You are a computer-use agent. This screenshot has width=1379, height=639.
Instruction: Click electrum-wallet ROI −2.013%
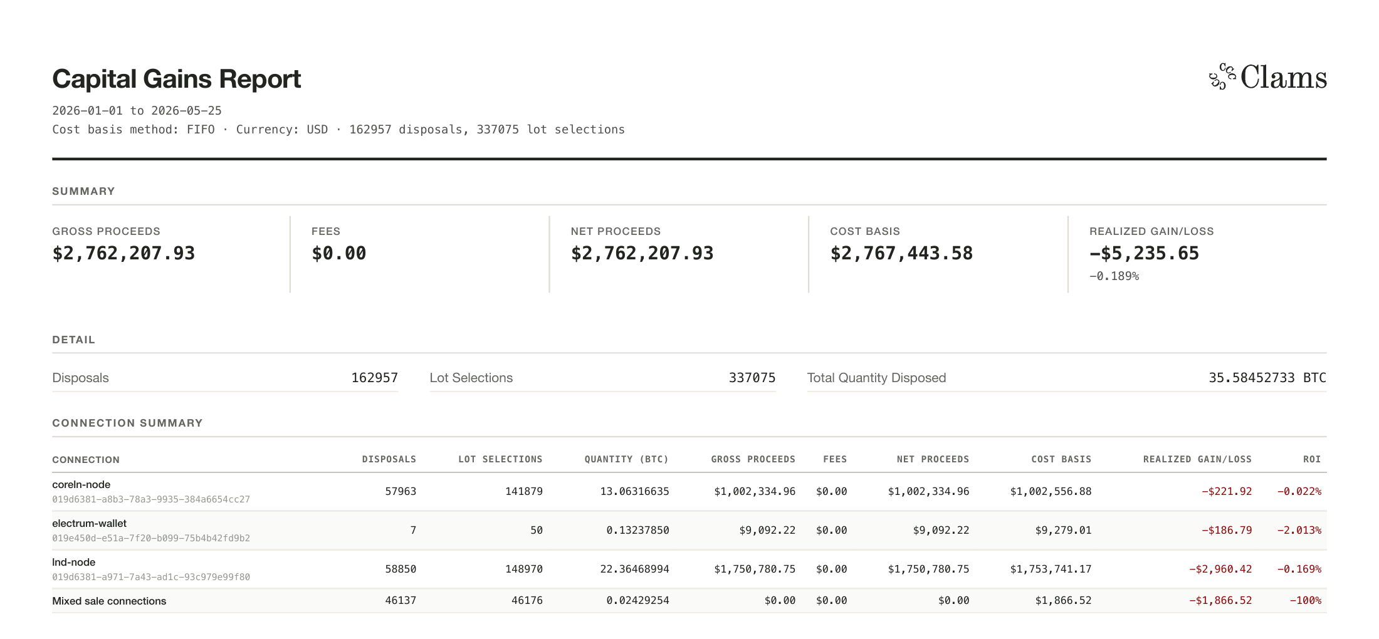1299,531
